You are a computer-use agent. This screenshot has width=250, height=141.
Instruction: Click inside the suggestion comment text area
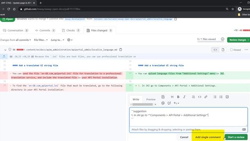click(188, 117)
